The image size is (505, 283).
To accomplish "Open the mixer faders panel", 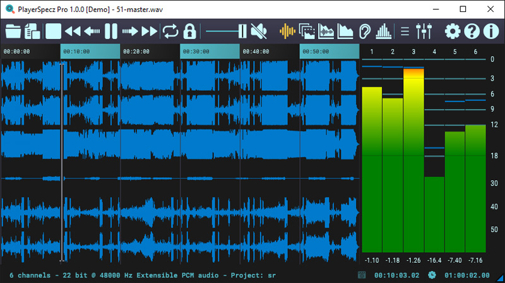I will pyautogui.click(x=424, y=31).
